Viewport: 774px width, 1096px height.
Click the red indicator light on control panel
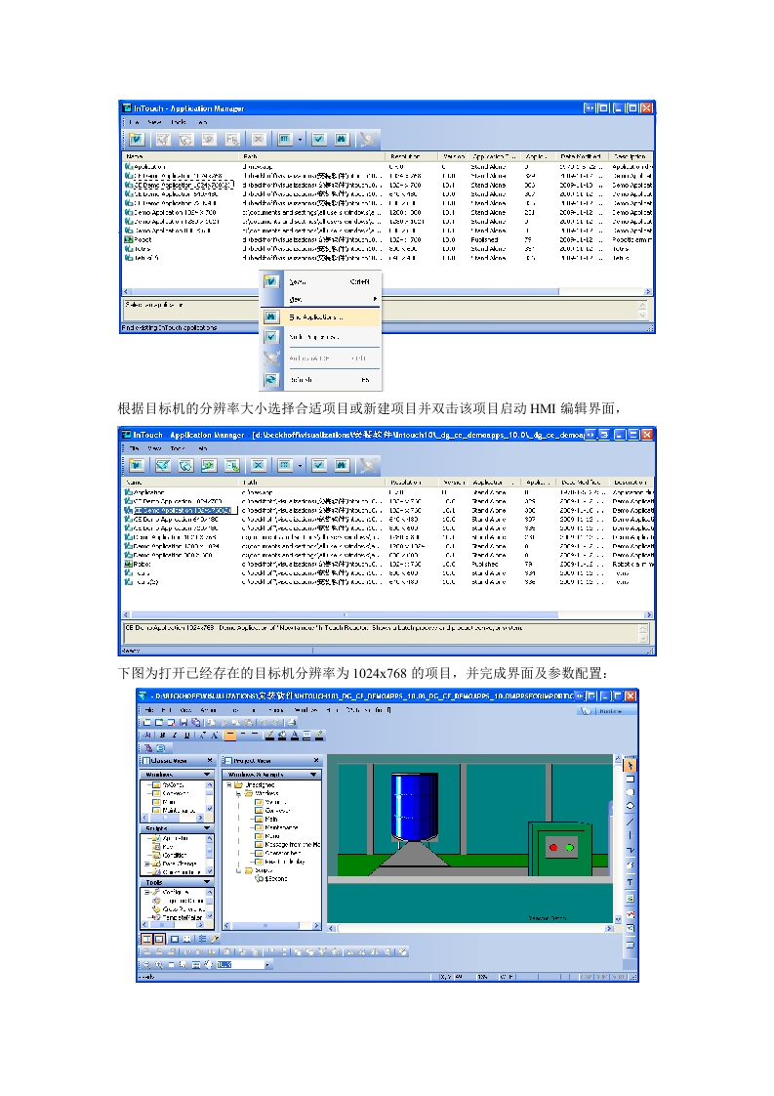point(552,847)
